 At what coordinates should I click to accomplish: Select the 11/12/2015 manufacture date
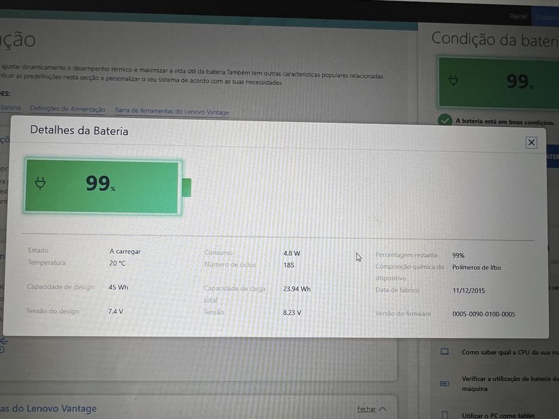[469, 290]
